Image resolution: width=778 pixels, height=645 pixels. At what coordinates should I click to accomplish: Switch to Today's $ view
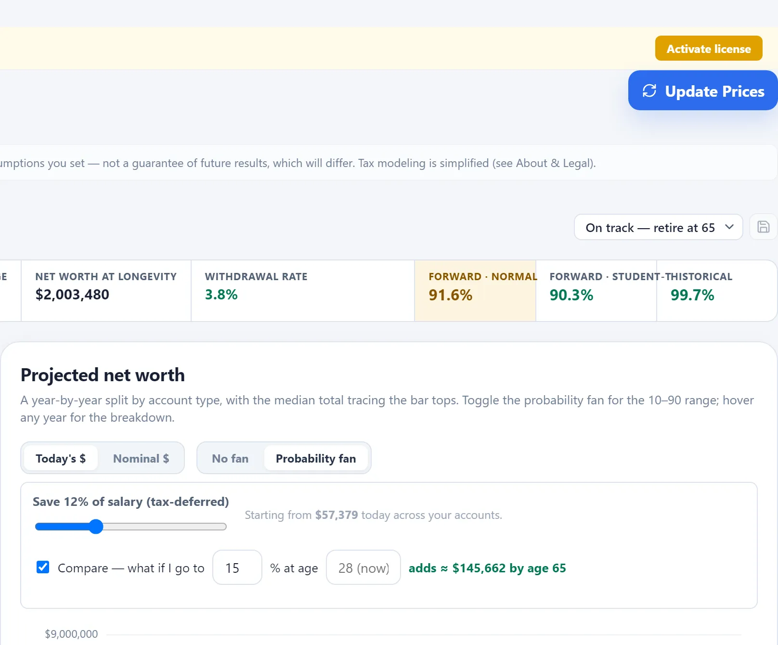coord(61,458)
